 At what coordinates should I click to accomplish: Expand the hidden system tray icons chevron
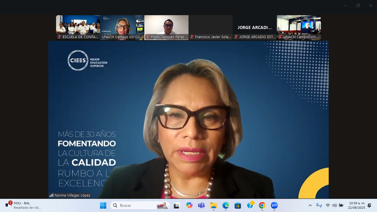point(310,205)
